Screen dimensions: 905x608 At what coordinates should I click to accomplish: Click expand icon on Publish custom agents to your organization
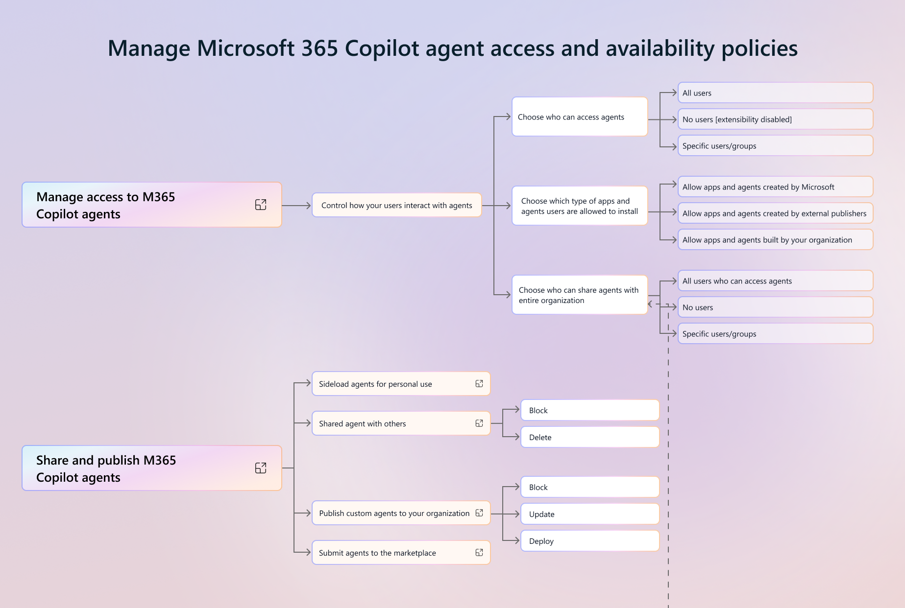(479, 513)
